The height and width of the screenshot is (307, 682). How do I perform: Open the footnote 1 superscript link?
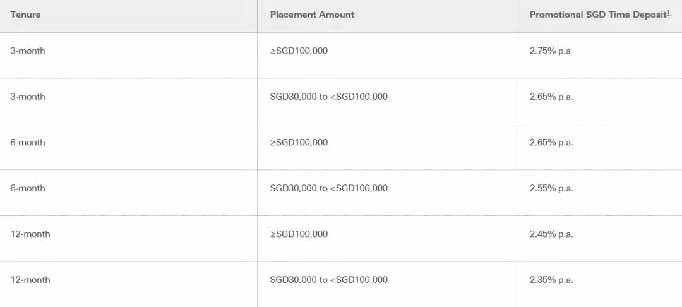(x=669, y=13)
